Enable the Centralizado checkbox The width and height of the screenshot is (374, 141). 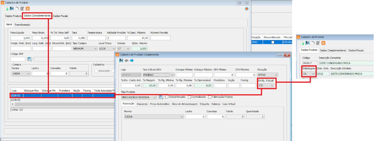[190, 97]
